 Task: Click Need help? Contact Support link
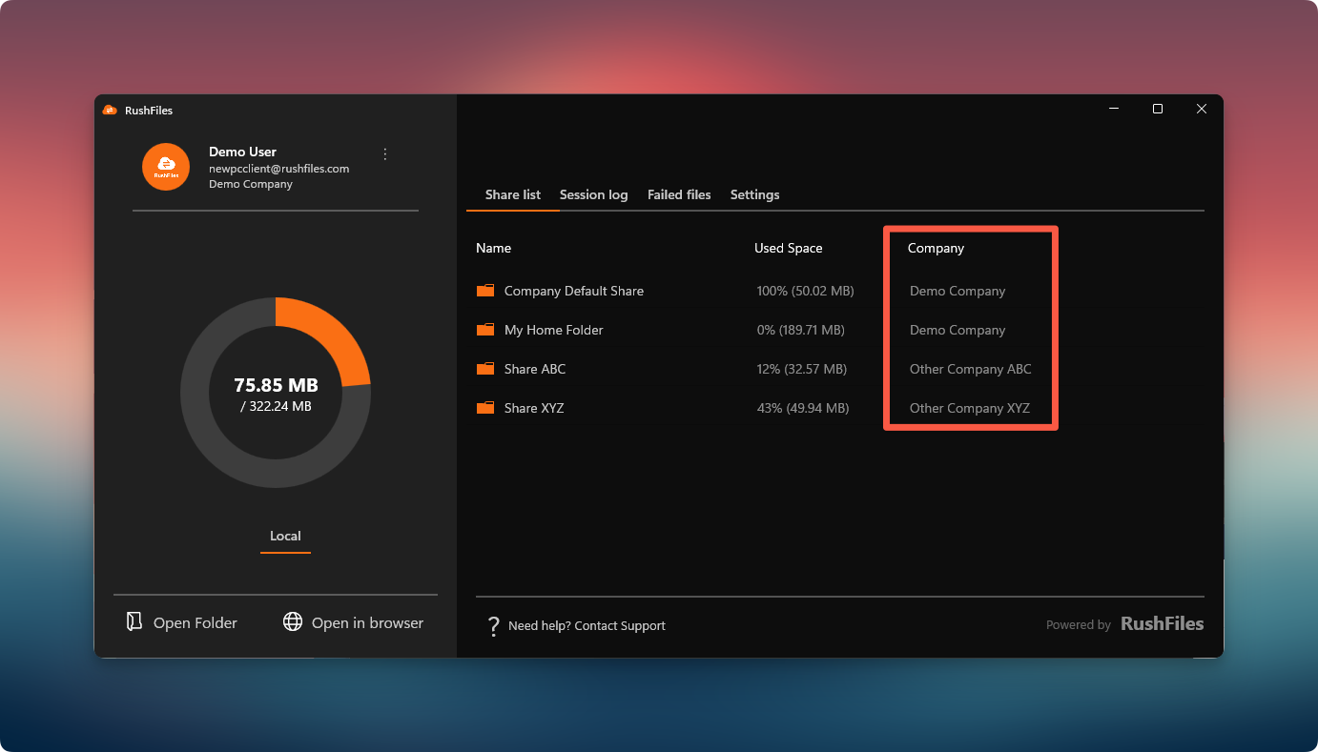click(587, 626)
